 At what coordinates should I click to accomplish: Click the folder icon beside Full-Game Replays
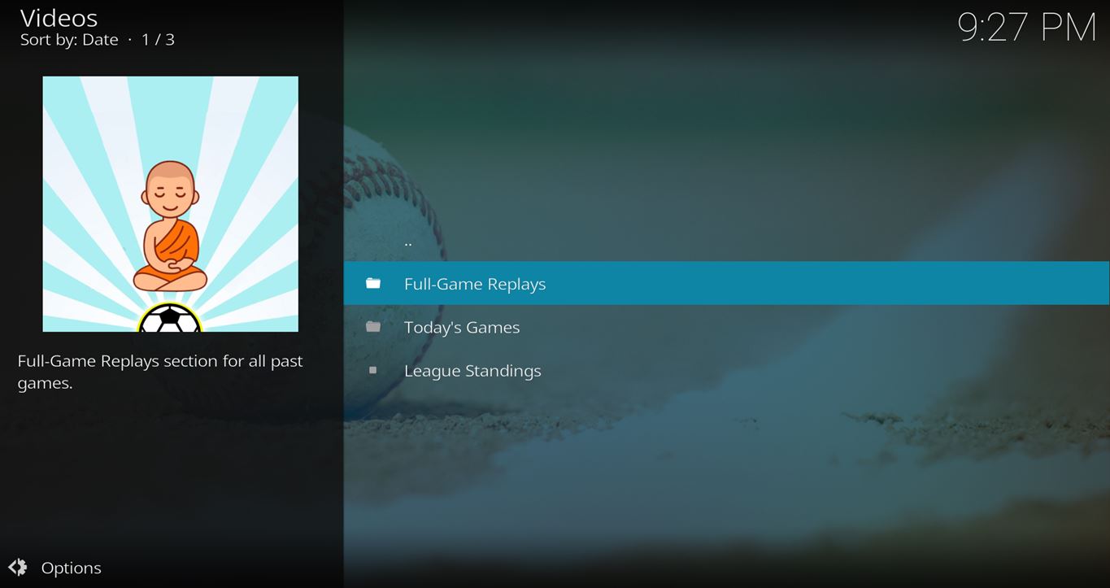(373, 283)
